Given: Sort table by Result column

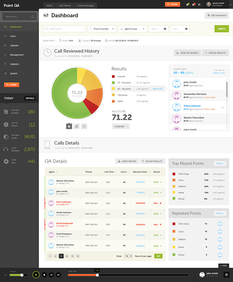Looking at the screenshot, I should pyautogui.click(x=158, y=172).
